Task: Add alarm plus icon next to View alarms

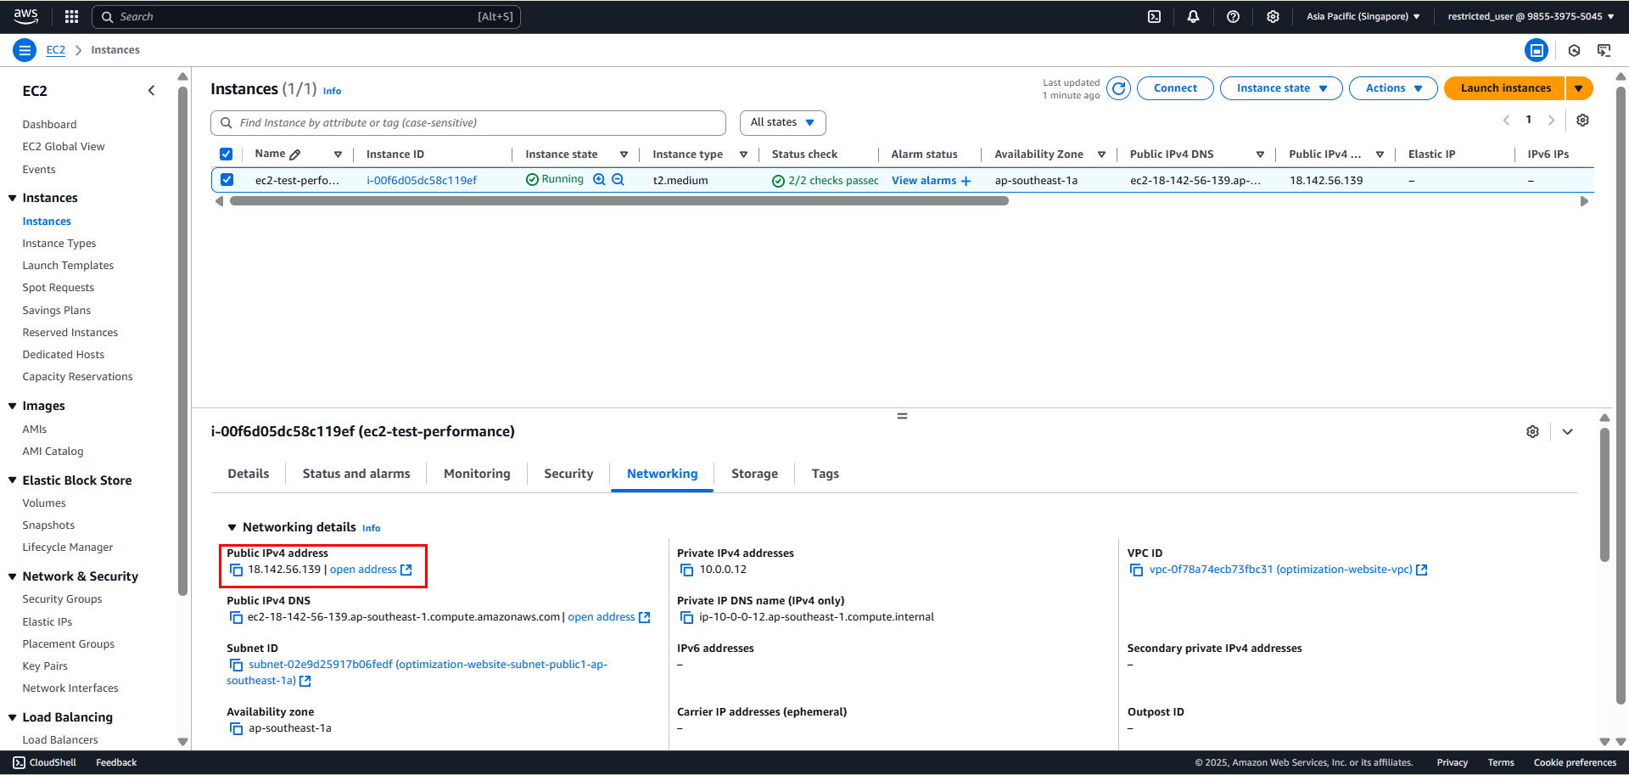Action: point(966,181)
